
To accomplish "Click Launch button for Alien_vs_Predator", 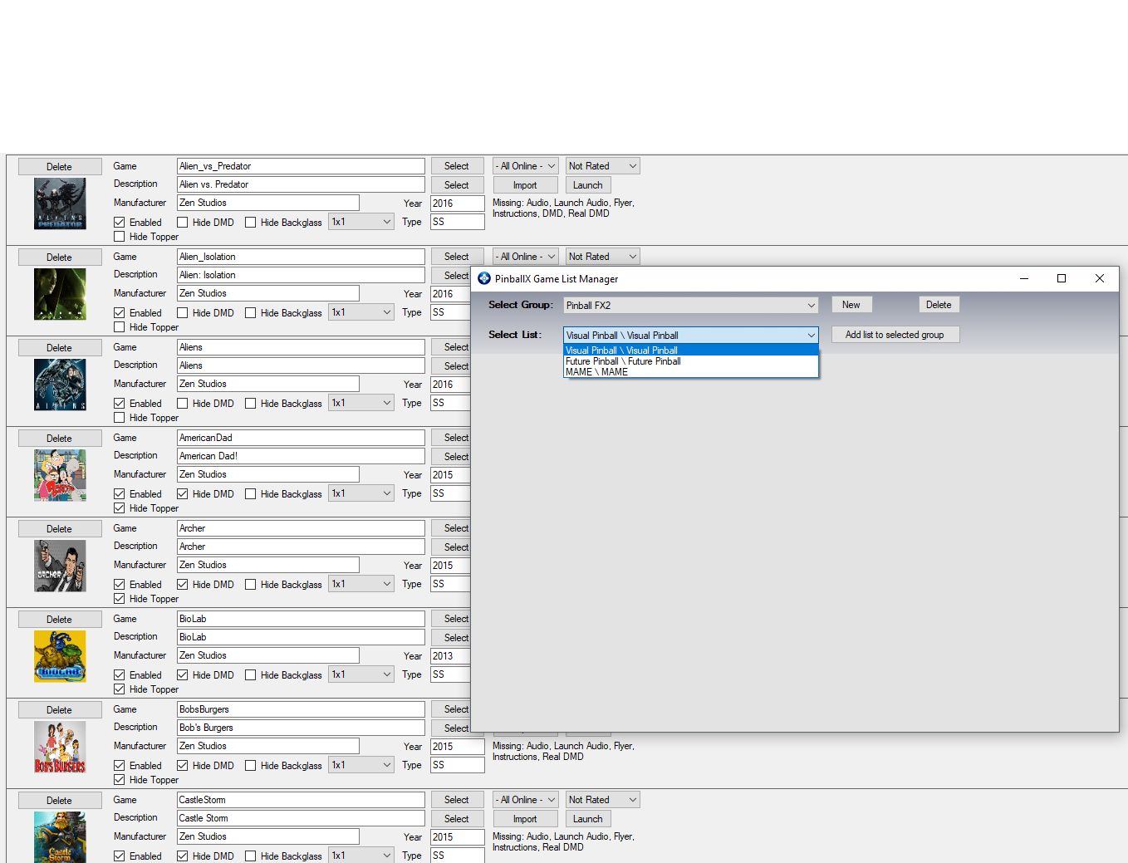I will pyautogui.click(x=588, y=185).
